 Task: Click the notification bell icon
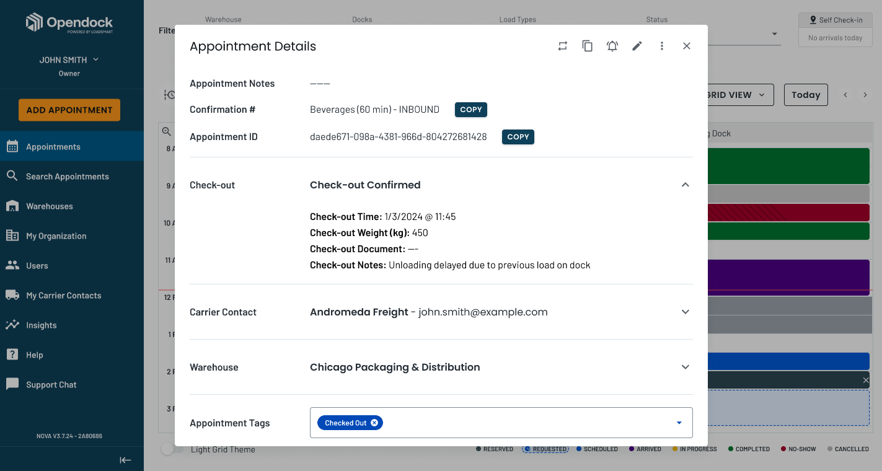tap(612, 46)
